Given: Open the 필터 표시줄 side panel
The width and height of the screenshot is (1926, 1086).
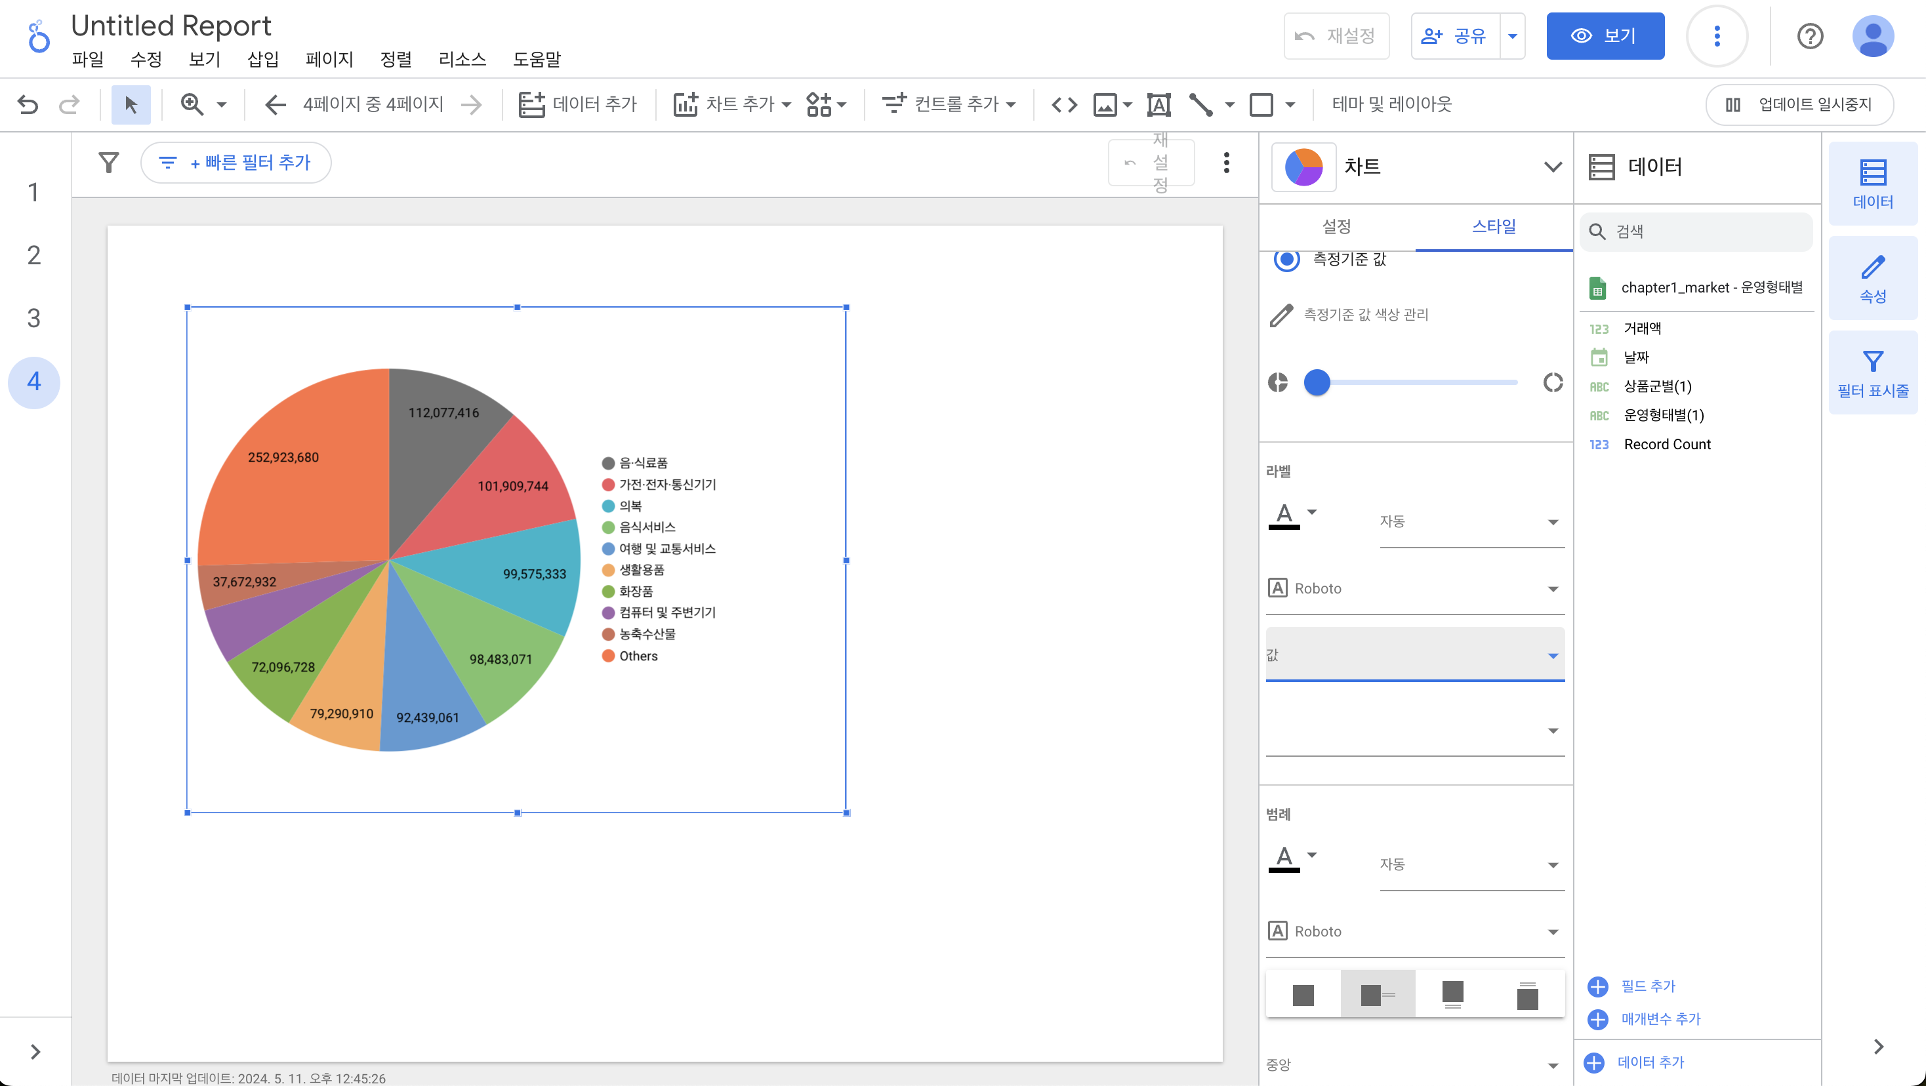Looking at the screenshot, I should (1872, 373).
